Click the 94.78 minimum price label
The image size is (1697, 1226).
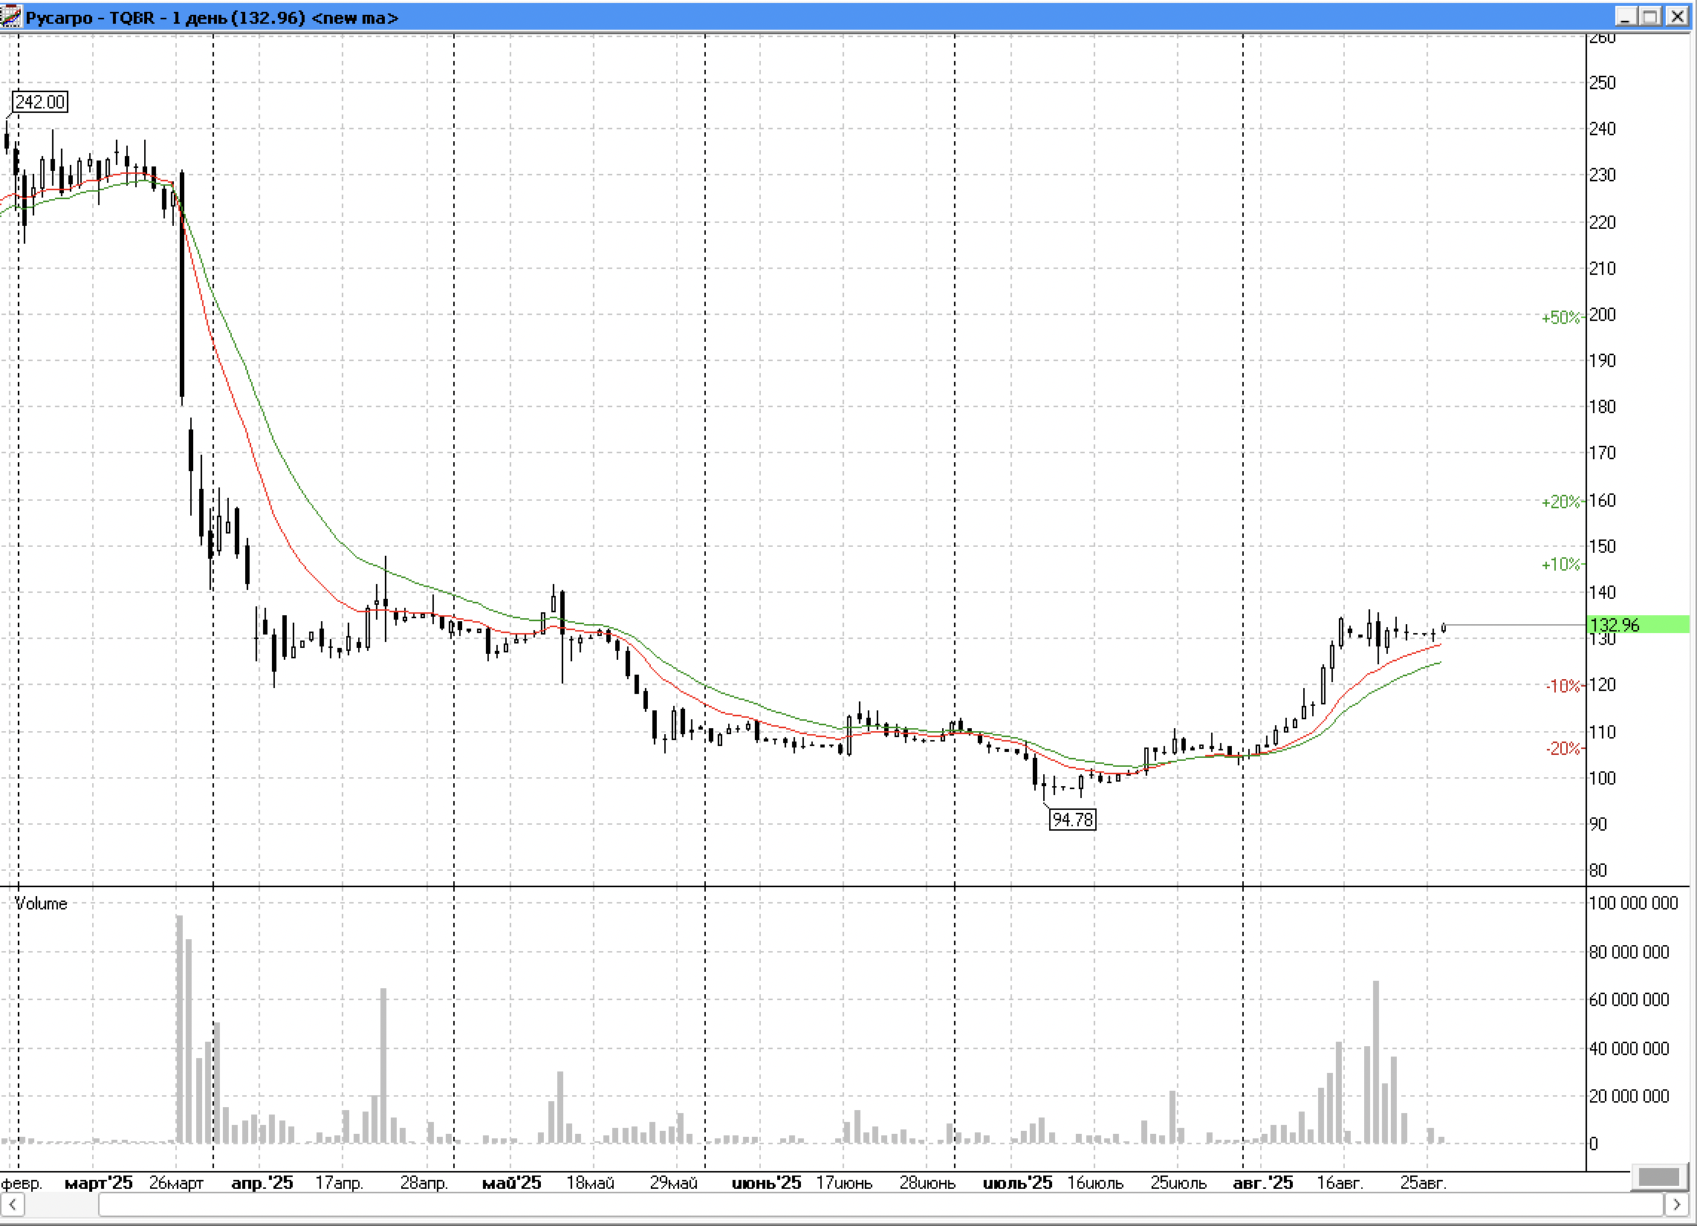[x=1072, y=820]
